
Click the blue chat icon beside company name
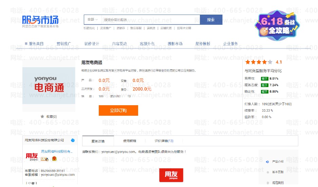73,140
